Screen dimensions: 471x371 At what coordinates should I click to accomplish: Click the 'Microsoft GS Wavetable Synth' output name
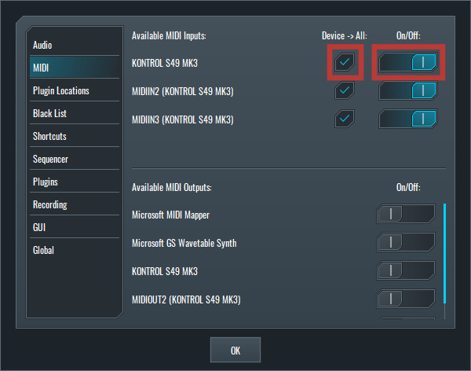pos(184,243)
